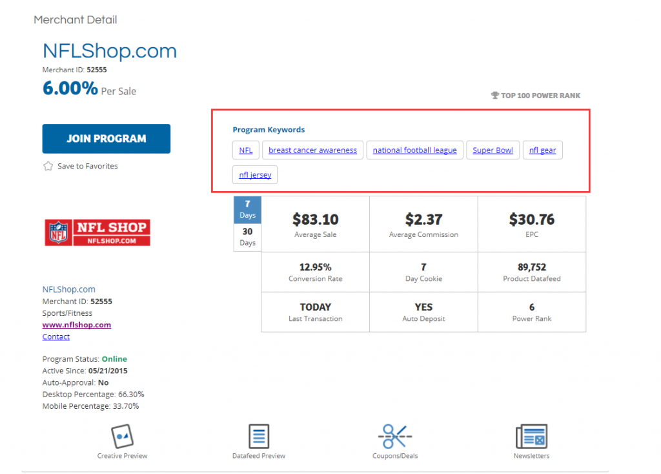Click the nfl jersey keyword link
The image size is (661, 474).
pyautogui.click(x=255, y=175)
